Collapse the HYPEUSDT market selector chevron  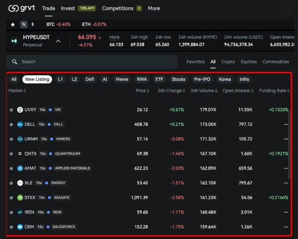coord(58,41)
